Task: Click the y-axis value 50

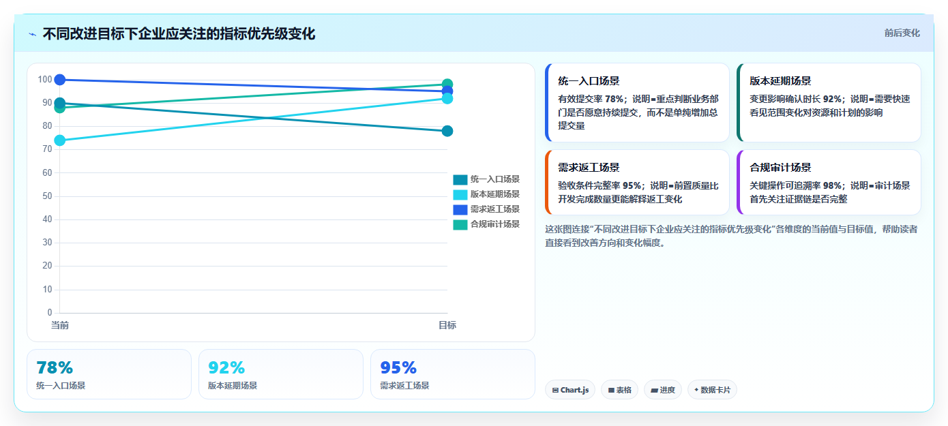Action: point(47,196)
